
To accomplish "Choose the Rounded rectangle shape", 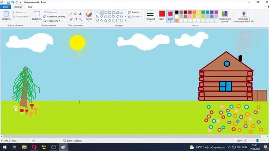I will [x=113, y=13].
